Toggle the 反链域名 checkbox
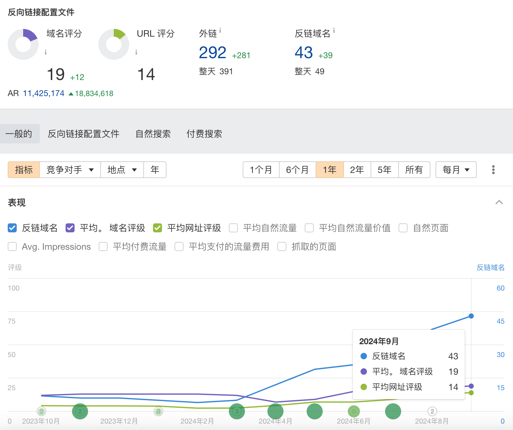The image size is (513, 430). pos(12,228)
